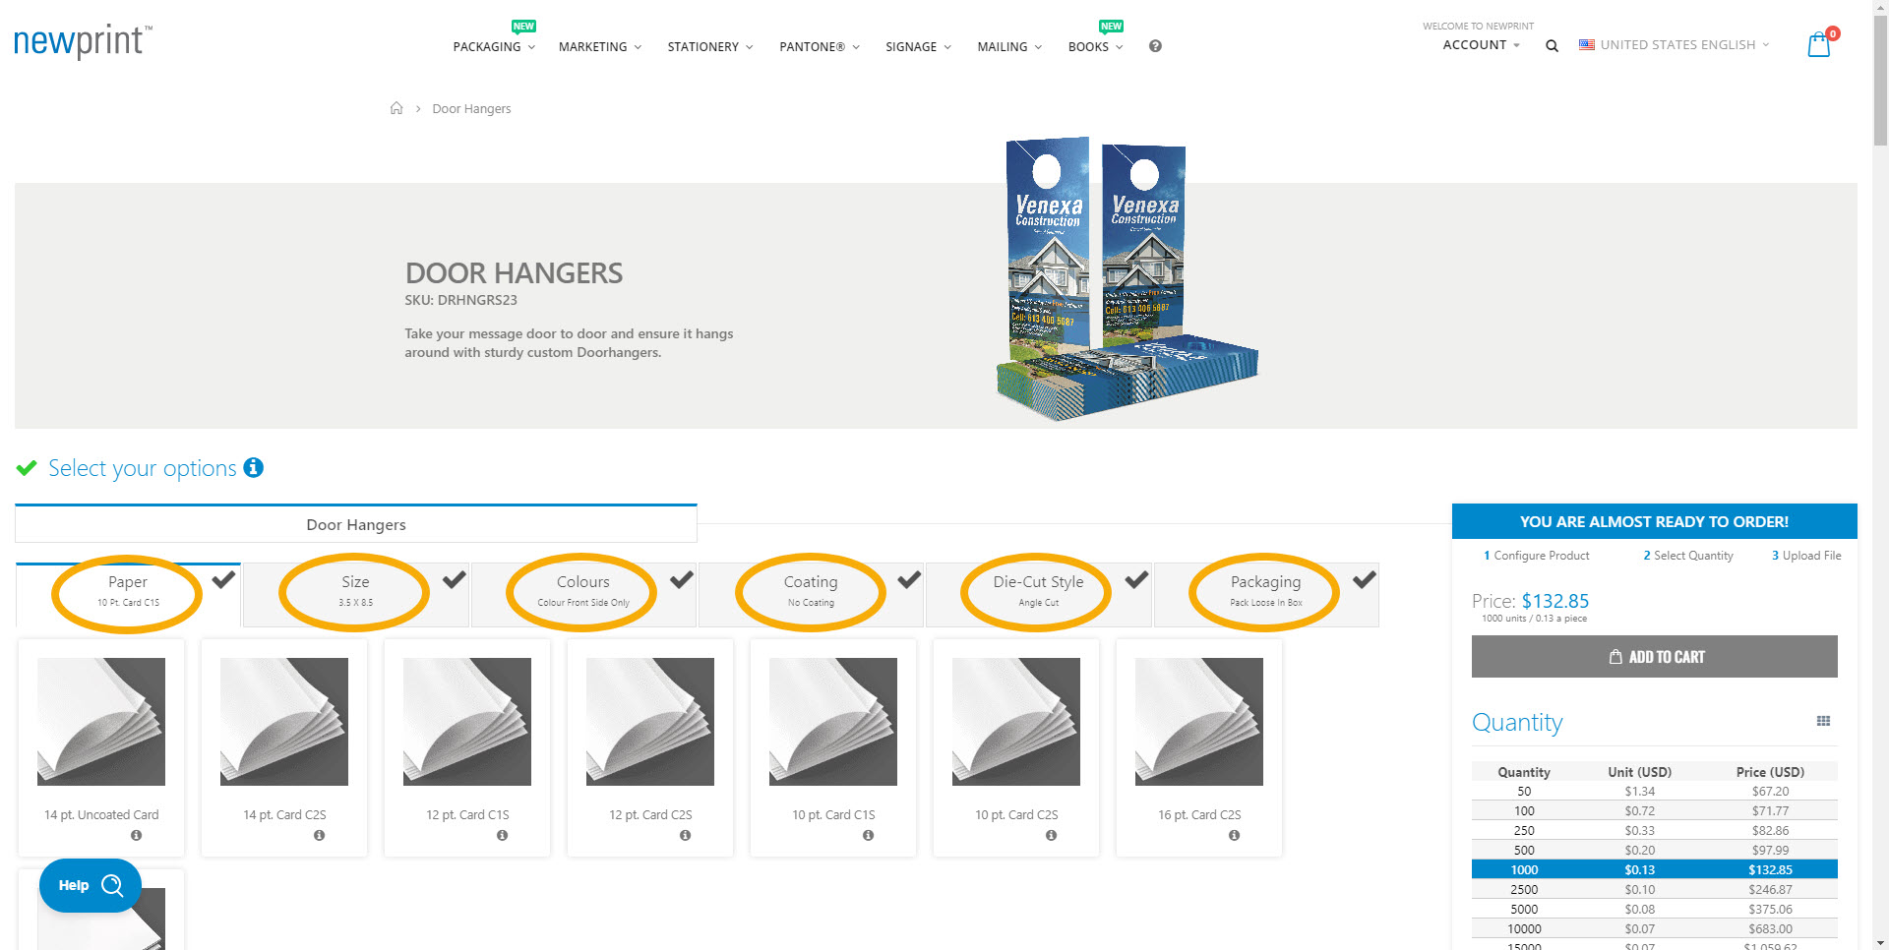This screenshot has width=1889, height=950.
Task: Select the Paper option tab
Action: pos(128,594)
